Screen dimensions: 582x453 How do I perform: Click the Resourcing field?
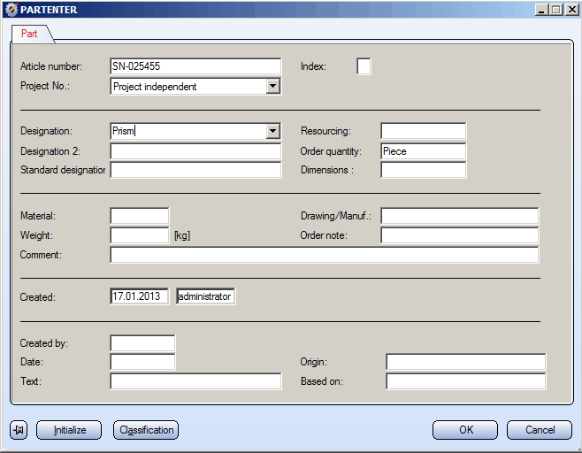point(423,131)
